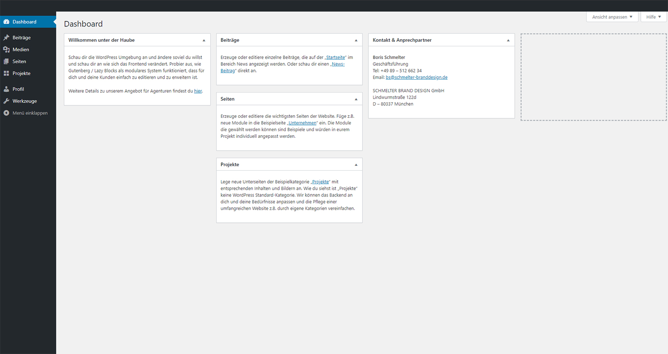This screenshot has height=354, width=668.
Task: Click the Dashboard gauge icon in sidebar
Action: [6, 22]
